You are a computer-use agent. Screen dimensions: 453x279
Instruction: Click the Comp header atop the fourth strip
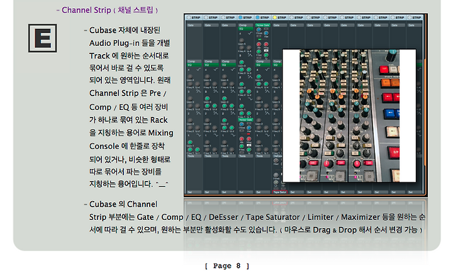coord(245,25)
